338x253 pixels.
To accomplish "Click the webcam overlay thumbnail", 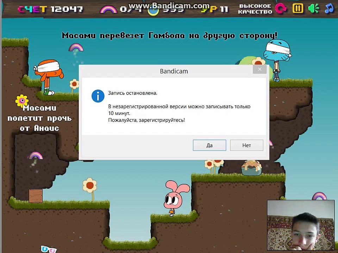I will [301, 225].
